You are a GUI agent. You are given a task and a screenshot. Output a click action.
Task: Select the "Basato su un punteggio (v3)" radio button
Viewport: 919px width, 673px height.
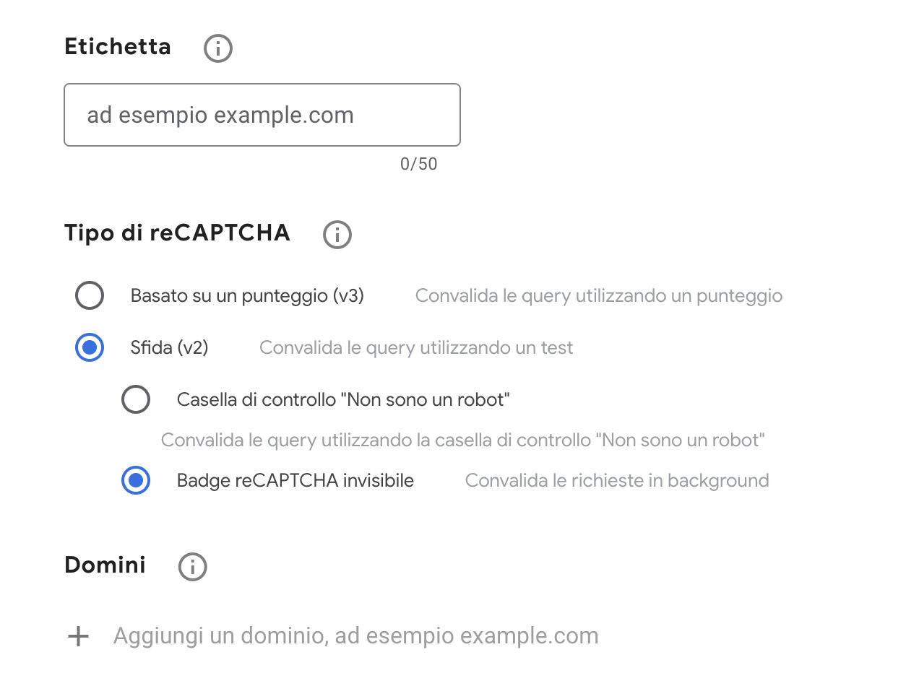(90, 295)
